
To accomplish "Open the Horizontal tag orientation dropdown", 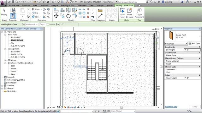I will 32,24.
